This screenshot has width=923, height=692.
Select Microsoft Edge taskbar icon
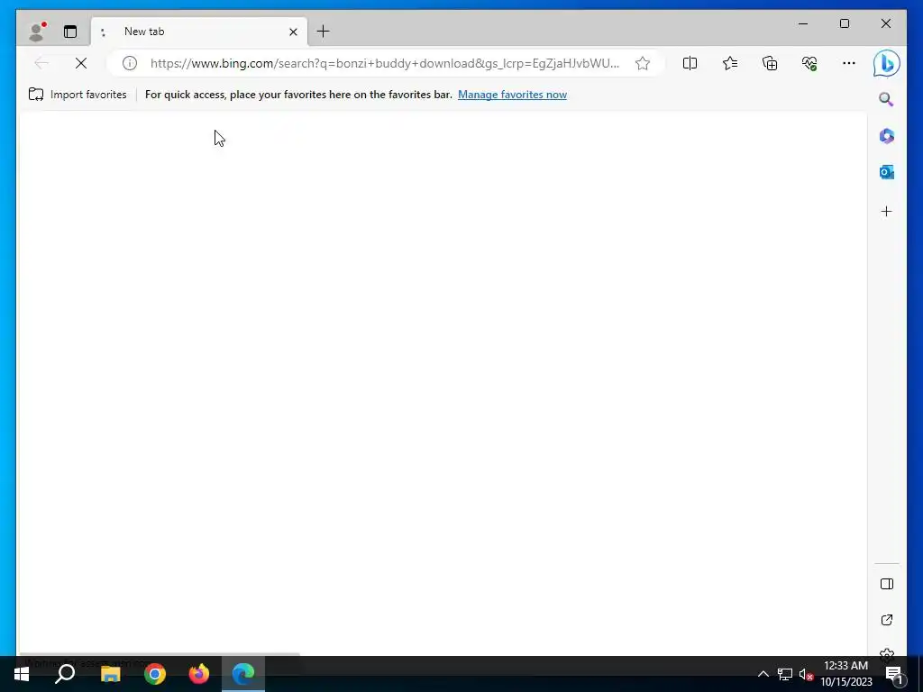click(243, 674)
